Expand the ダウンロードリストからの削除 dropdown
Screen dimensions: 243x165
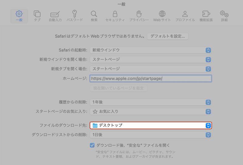point(151,135)
